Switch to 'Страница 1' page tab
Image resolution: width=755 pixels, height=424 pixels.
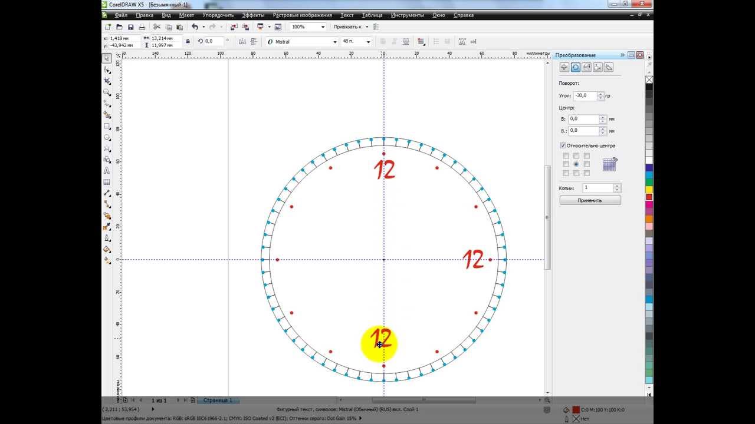(x=218, y=400)
